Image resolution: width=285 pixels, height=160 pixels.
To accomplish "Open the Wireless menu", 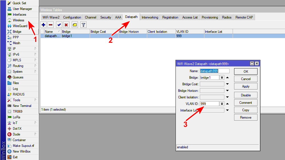I will pyautogui.click(x=23, y=20).
